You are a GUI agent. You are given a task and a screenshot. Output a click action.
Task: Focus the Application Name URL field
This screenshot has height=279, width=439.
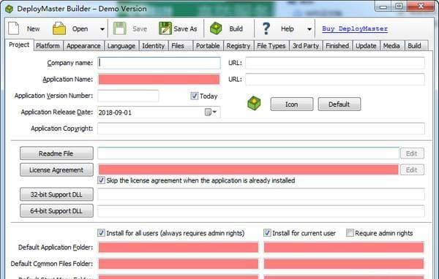(x=335, y=80)
